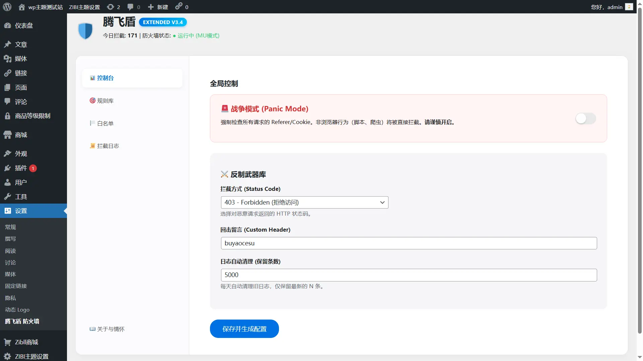Open the 媒体 media library icon

coord(8,58)
